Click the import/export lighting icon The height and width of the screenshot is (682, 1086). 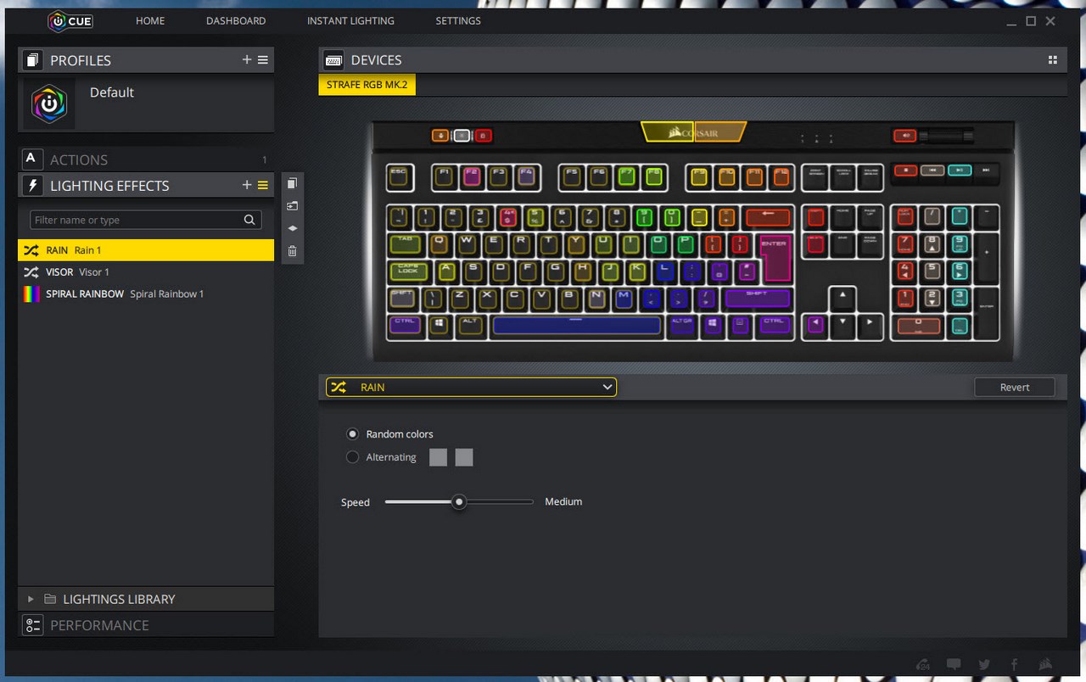coord(293,205)
